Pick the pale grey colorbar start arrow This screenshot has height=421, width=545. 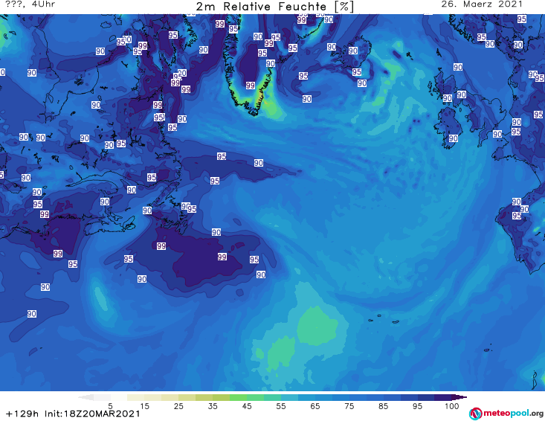[86, 397]
